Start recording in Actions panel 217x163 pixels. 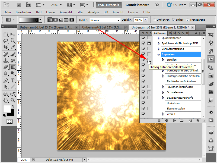click(x=167, y=121)
